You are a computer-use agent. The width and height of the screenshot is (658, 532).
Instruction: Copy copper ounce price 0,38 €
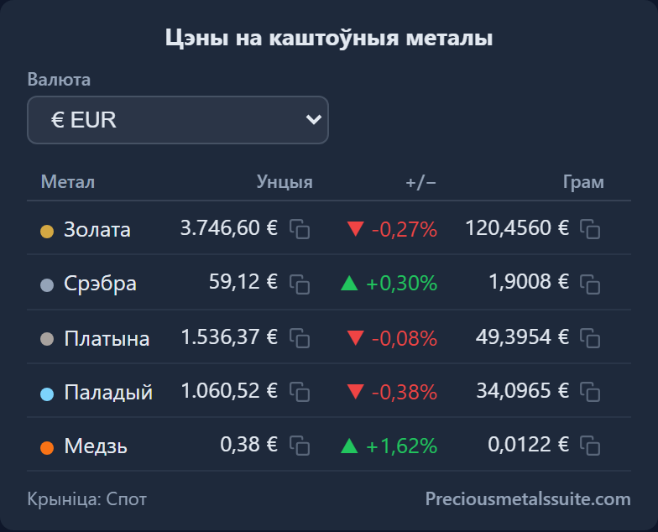point(300,446)
